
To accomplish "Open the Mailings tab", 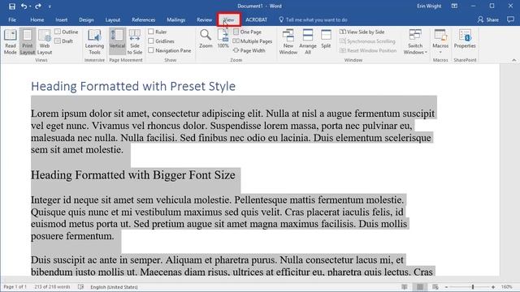I will click(175, 19).
